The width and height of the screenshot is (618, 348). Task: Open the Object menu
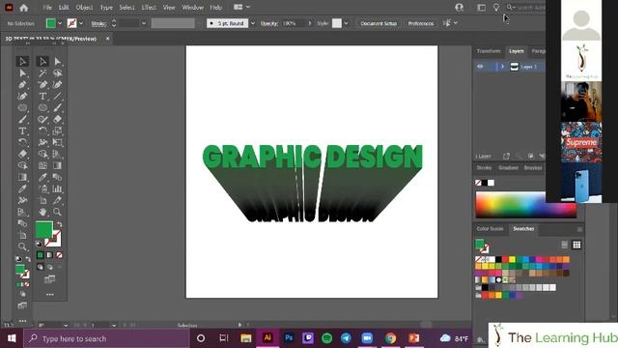click(x=84, y=8)
